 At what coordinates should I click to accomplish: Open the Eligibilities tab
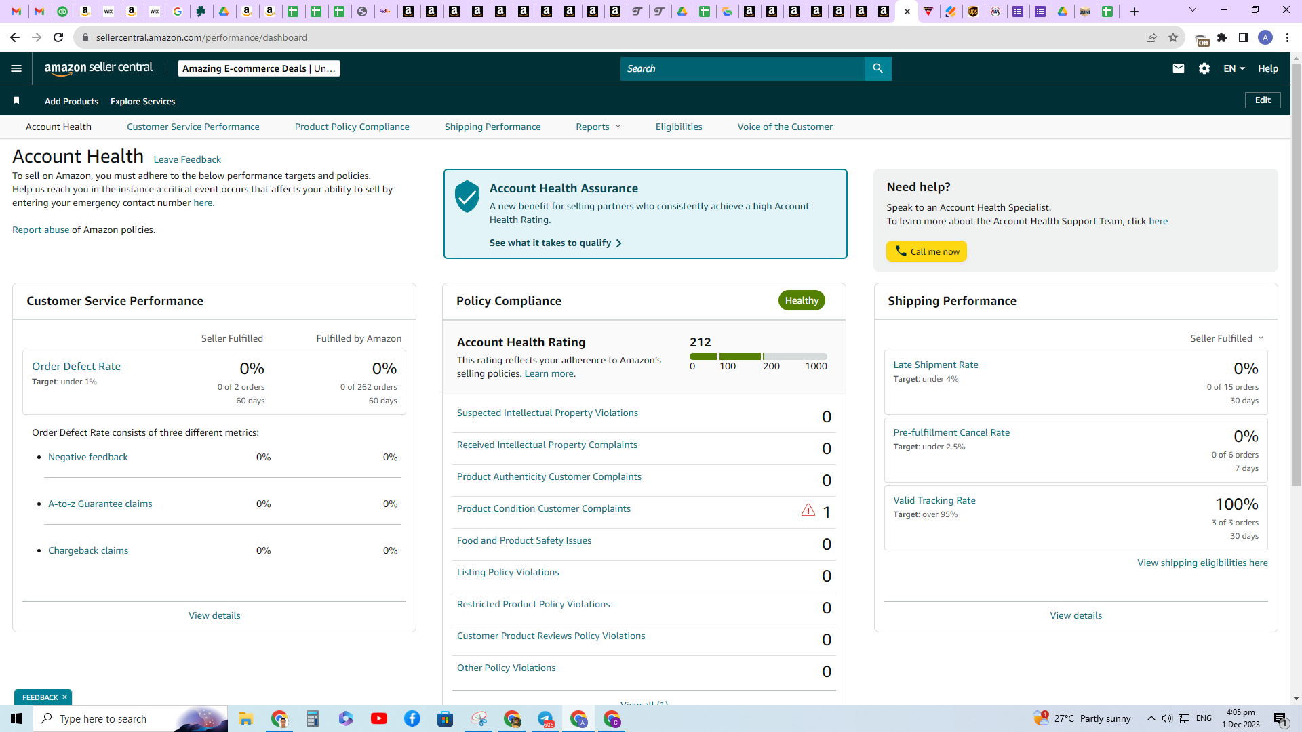[679, 127]
